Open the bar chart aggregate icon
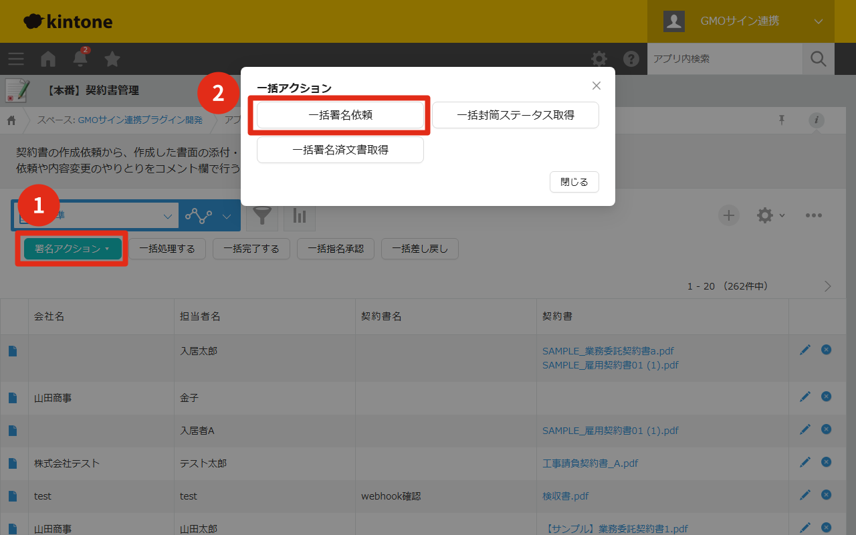 coord(300,215)
